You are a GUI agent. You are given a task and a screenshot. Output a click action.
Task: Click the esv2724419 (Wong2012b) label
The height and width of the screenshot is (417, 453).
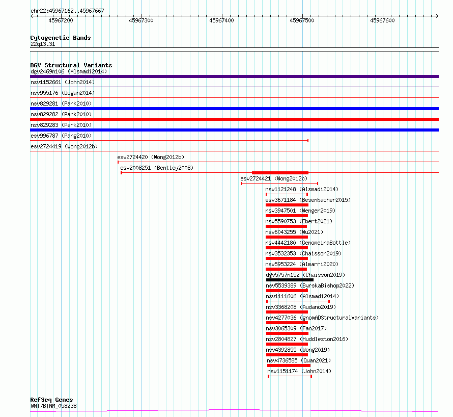(x=64, y=146)
